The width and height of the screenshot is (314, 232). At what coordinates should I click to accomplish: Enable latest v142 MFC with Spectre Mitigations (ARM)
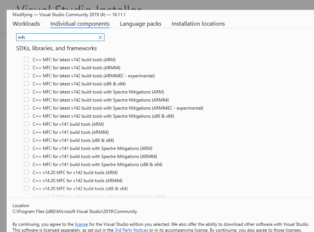point(26,92)
